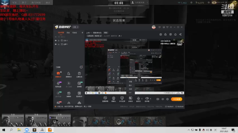This screenshot has height=133, width=238.
Task: Toggle the preview eye icon in bottom bar
Action: (x=162, y=99)
